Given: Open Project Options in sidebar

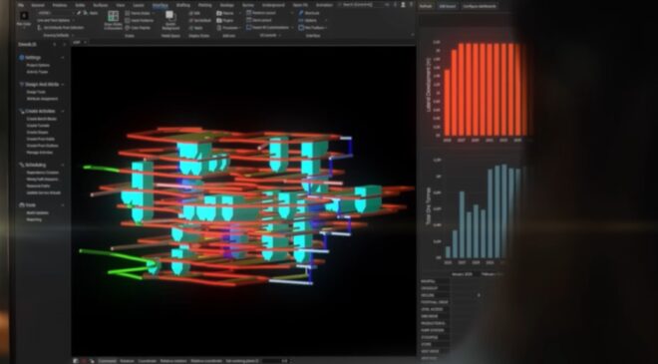Looking at the screenshot, I should pos(38,66).
